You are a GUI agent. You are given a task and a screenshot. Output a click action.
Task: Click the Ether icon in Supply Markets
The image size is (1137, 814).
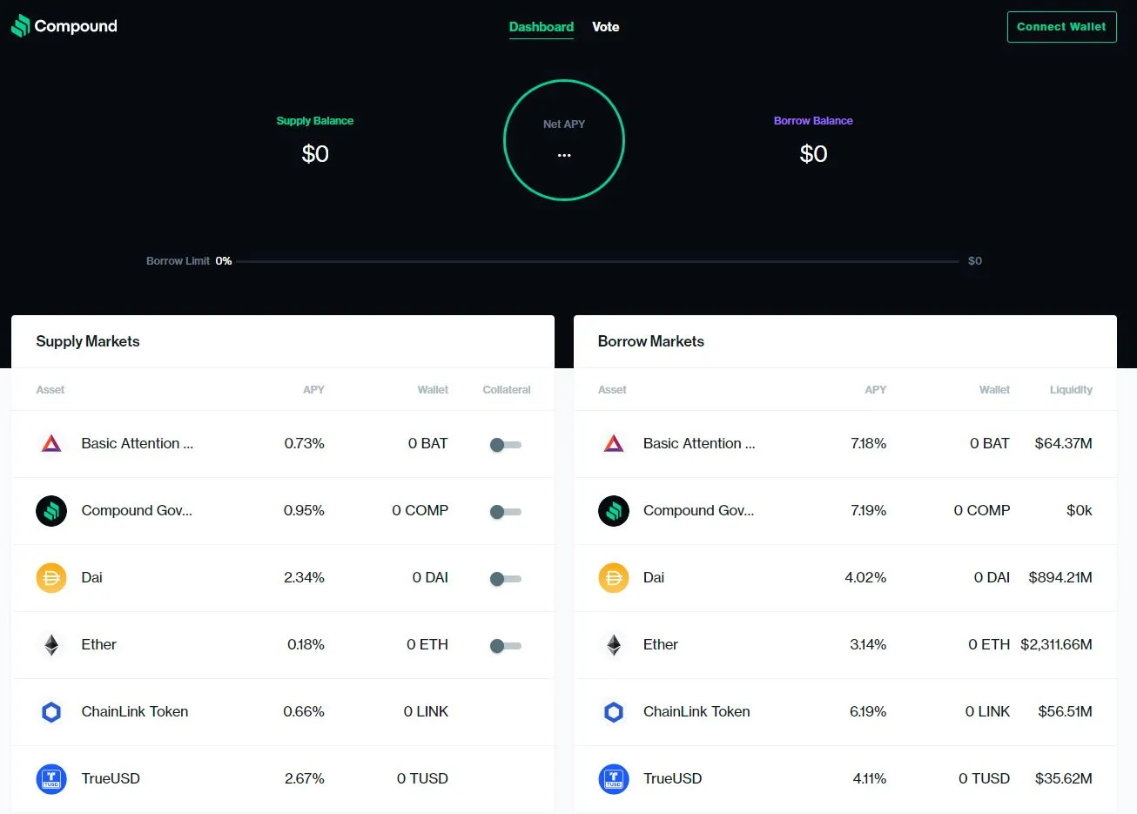[x=50, y=644]
